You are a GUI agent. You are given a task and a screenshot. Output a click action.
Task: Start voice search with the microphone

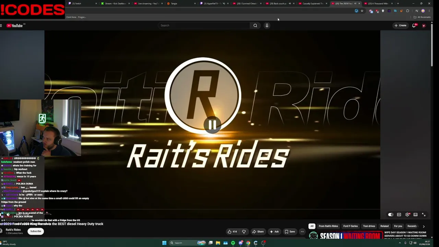coord(267,25)
